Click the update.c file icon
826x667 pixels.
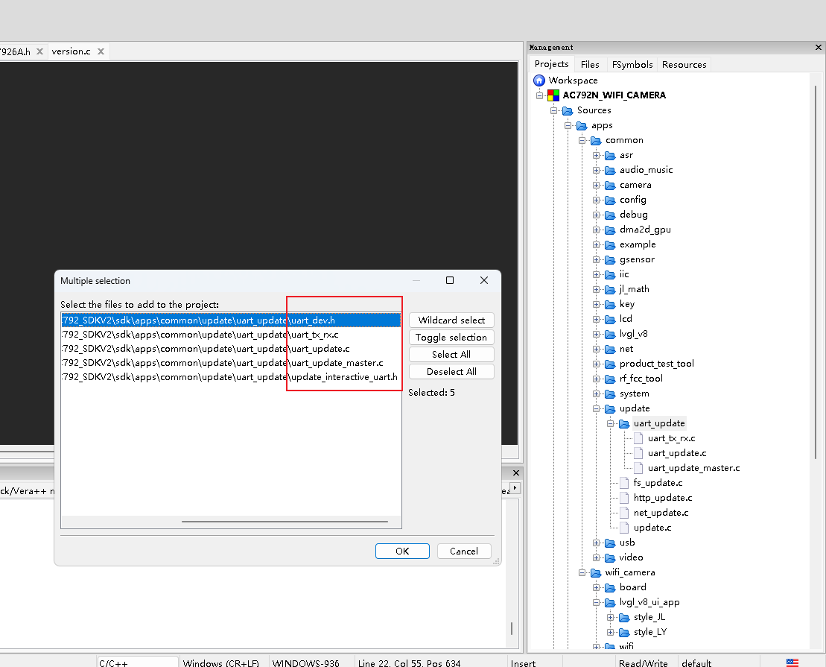(x=624, y=528)
